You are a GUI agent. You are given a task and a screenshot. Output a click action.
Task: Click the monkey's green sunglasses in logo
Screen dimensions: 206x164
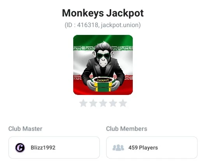(103, 56)
